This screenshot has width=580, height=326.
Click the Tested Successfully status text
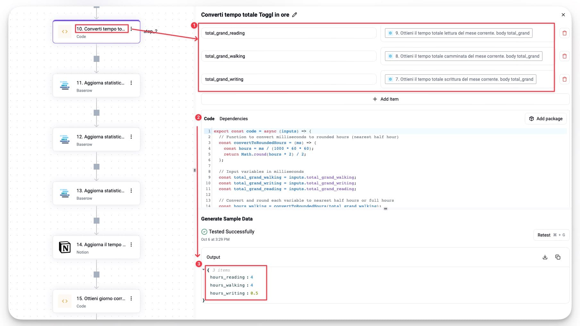232,231
